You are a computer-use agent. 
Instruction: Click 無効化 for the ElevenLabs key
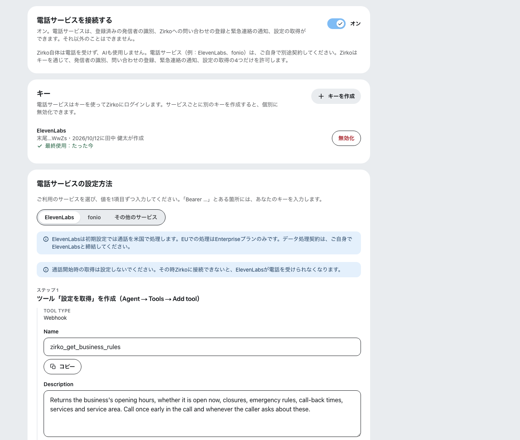[346, 138]
